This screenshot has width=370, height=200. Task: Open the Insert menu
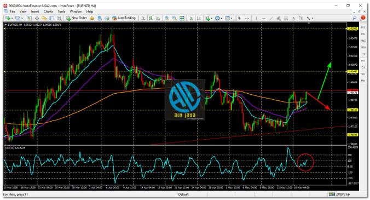click(x=35, y=12)
